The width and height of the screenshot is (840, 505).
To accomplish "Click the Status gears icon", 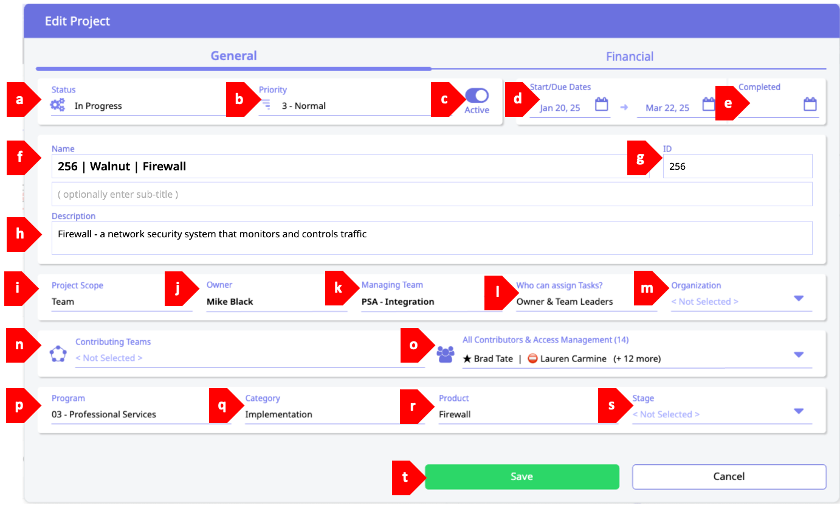I will (x=58, y=105).
